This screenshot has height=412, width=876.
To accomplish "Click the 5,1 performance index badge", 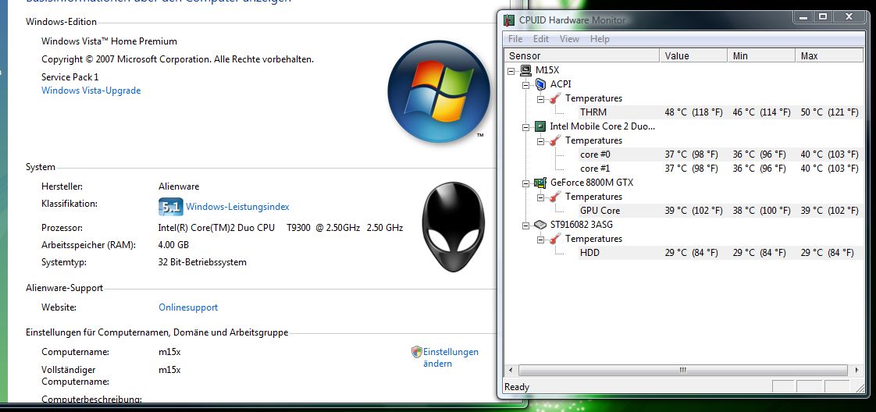I will coord(170,207).
